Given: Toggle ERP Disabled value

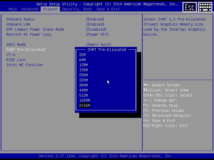Looking at the screenshot, I should click(96, 29).
